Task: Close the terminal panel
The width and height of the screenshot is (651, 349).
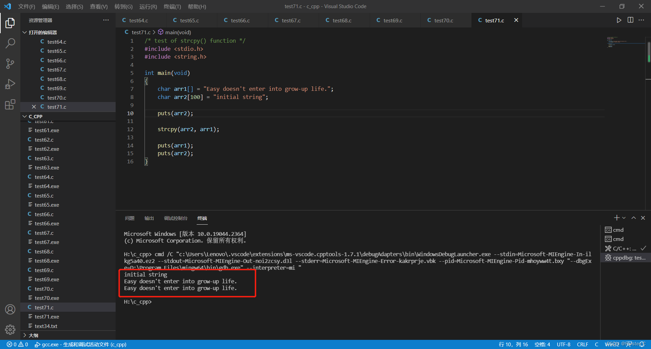Action: click(x=643, y=218)
